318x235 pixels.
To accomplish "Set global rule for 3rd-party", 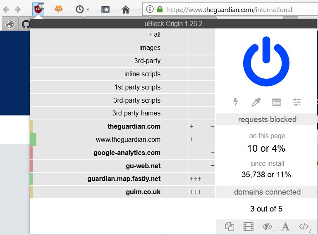I will click(175, 61).
